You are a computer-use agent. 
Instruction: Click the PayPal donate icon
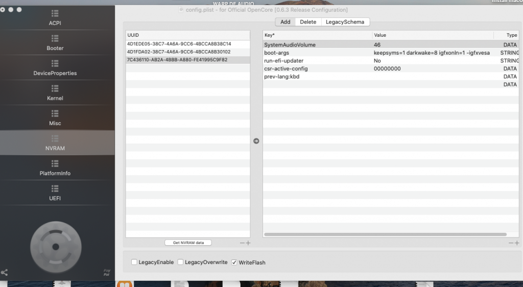(106, 273)
